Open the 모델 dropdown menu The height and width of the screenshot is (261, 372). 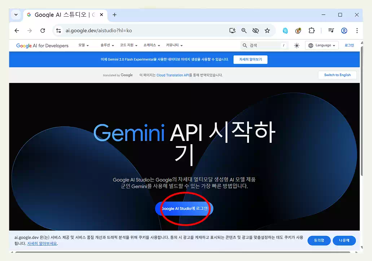click(83, 45)
